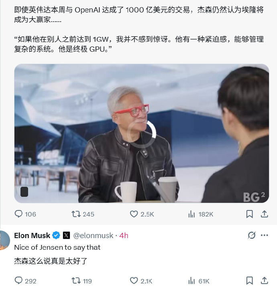Bookmark Elon Musk's reply

tap(250, 281)
